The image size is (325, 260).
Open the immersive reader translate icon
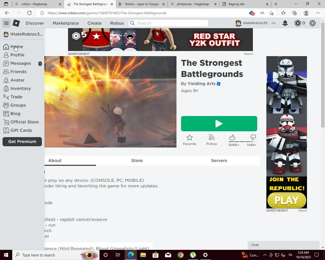pos(262,13)
